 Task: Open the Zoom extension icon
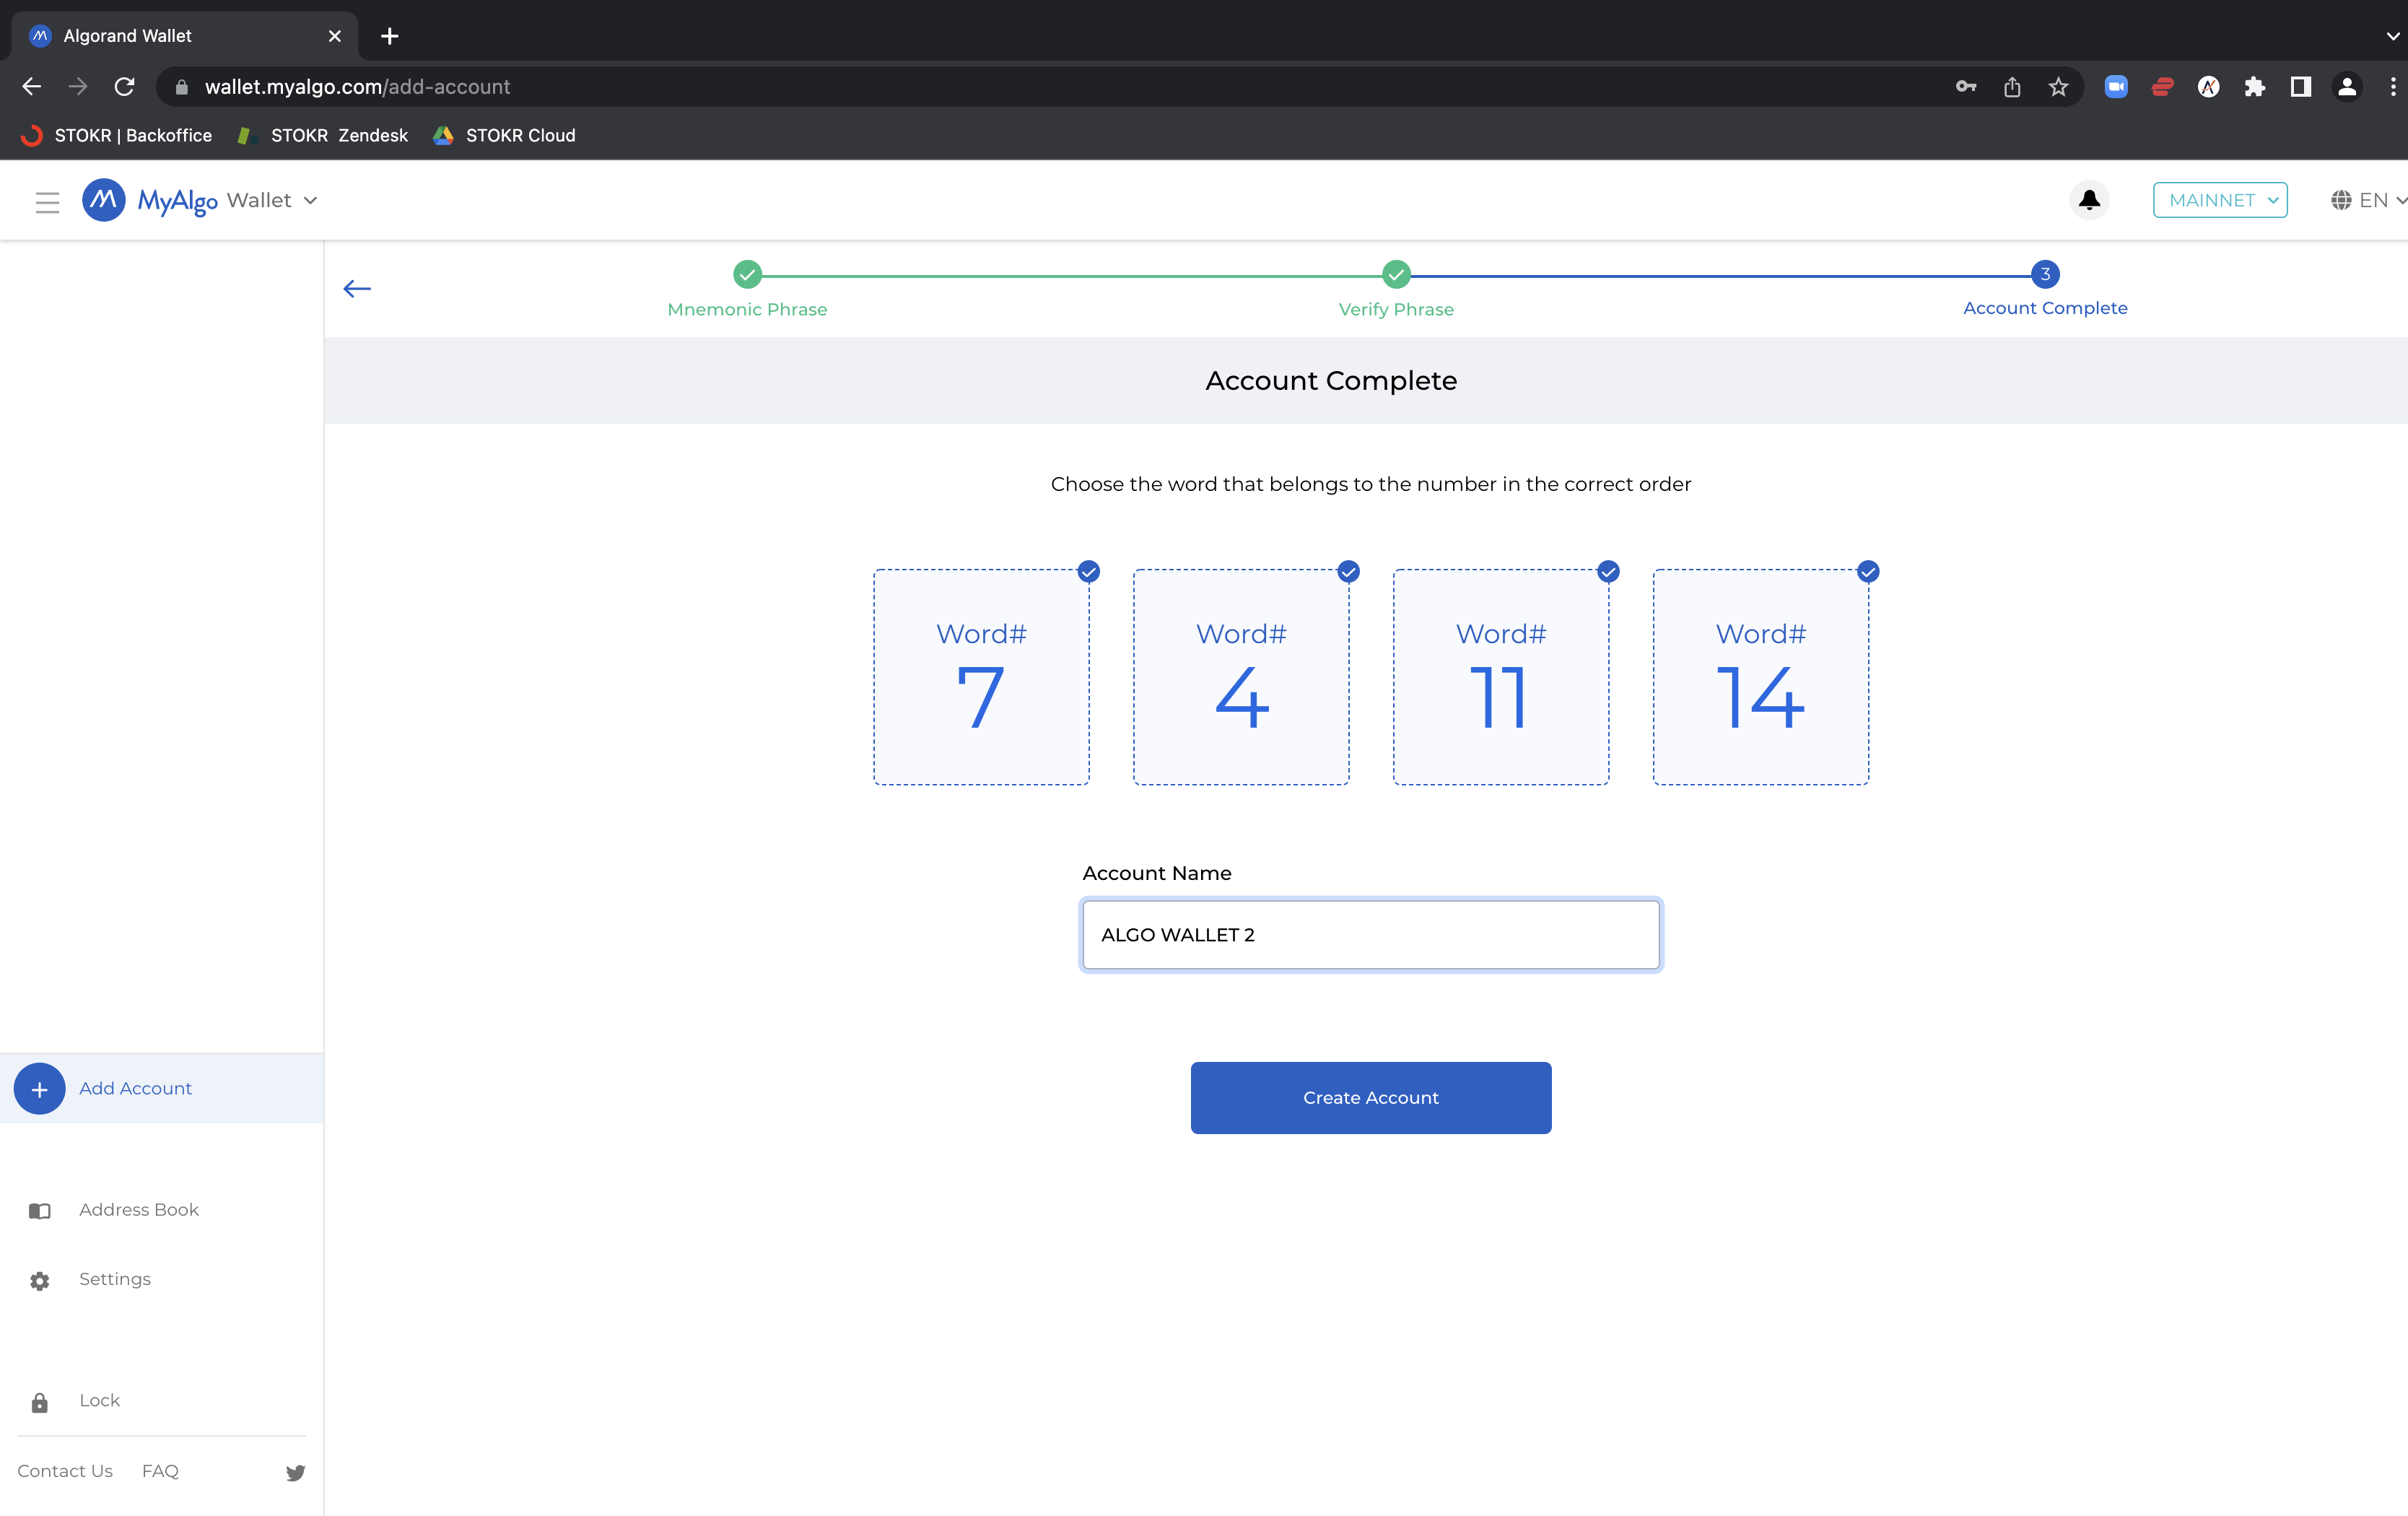2116,87
